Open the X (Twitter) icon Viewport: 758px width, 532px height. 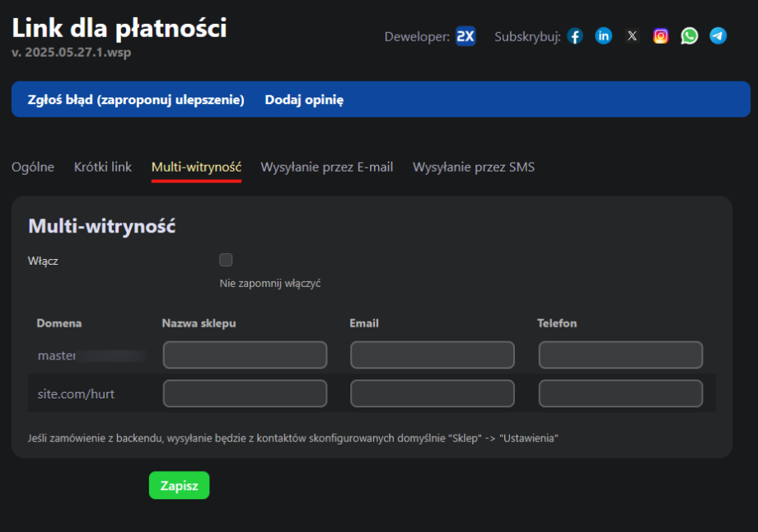point(632,36)
